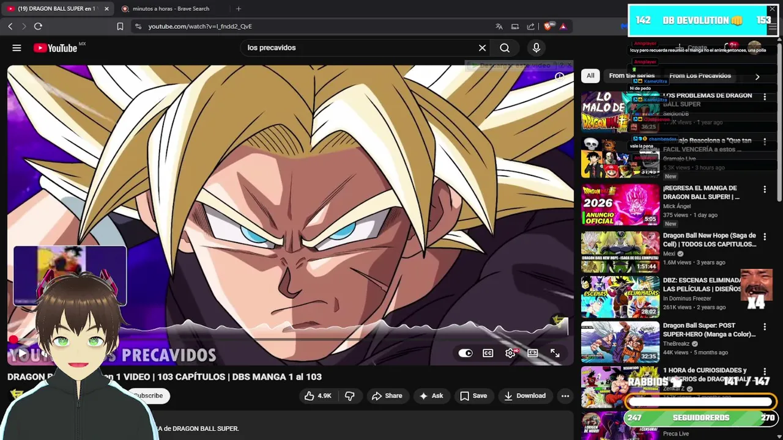Open the 'Dragon Ball Super: POST SUPER-HERO' title
Viewport: 783px width, 440px height.
click(x=709, y=330)
